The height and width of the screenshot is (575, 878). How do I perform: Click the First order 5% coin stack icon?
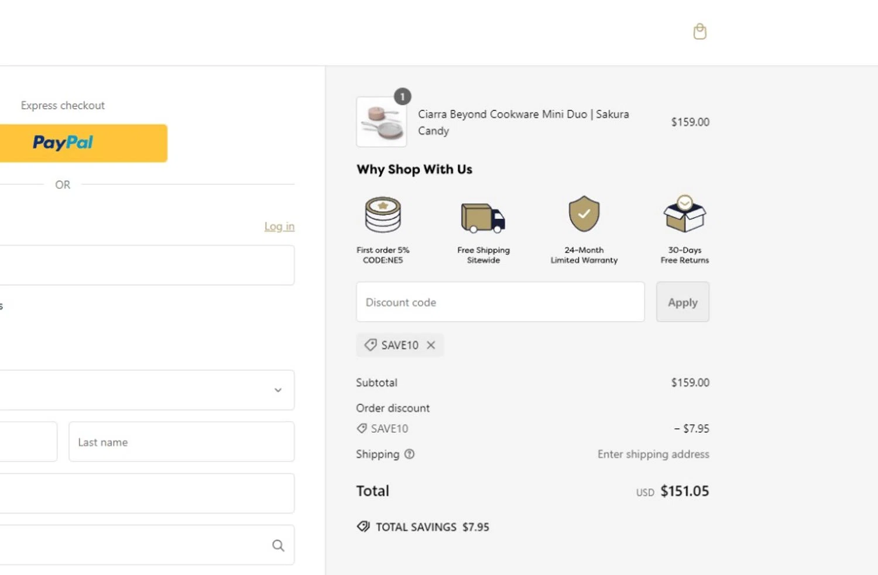(383, 215)
